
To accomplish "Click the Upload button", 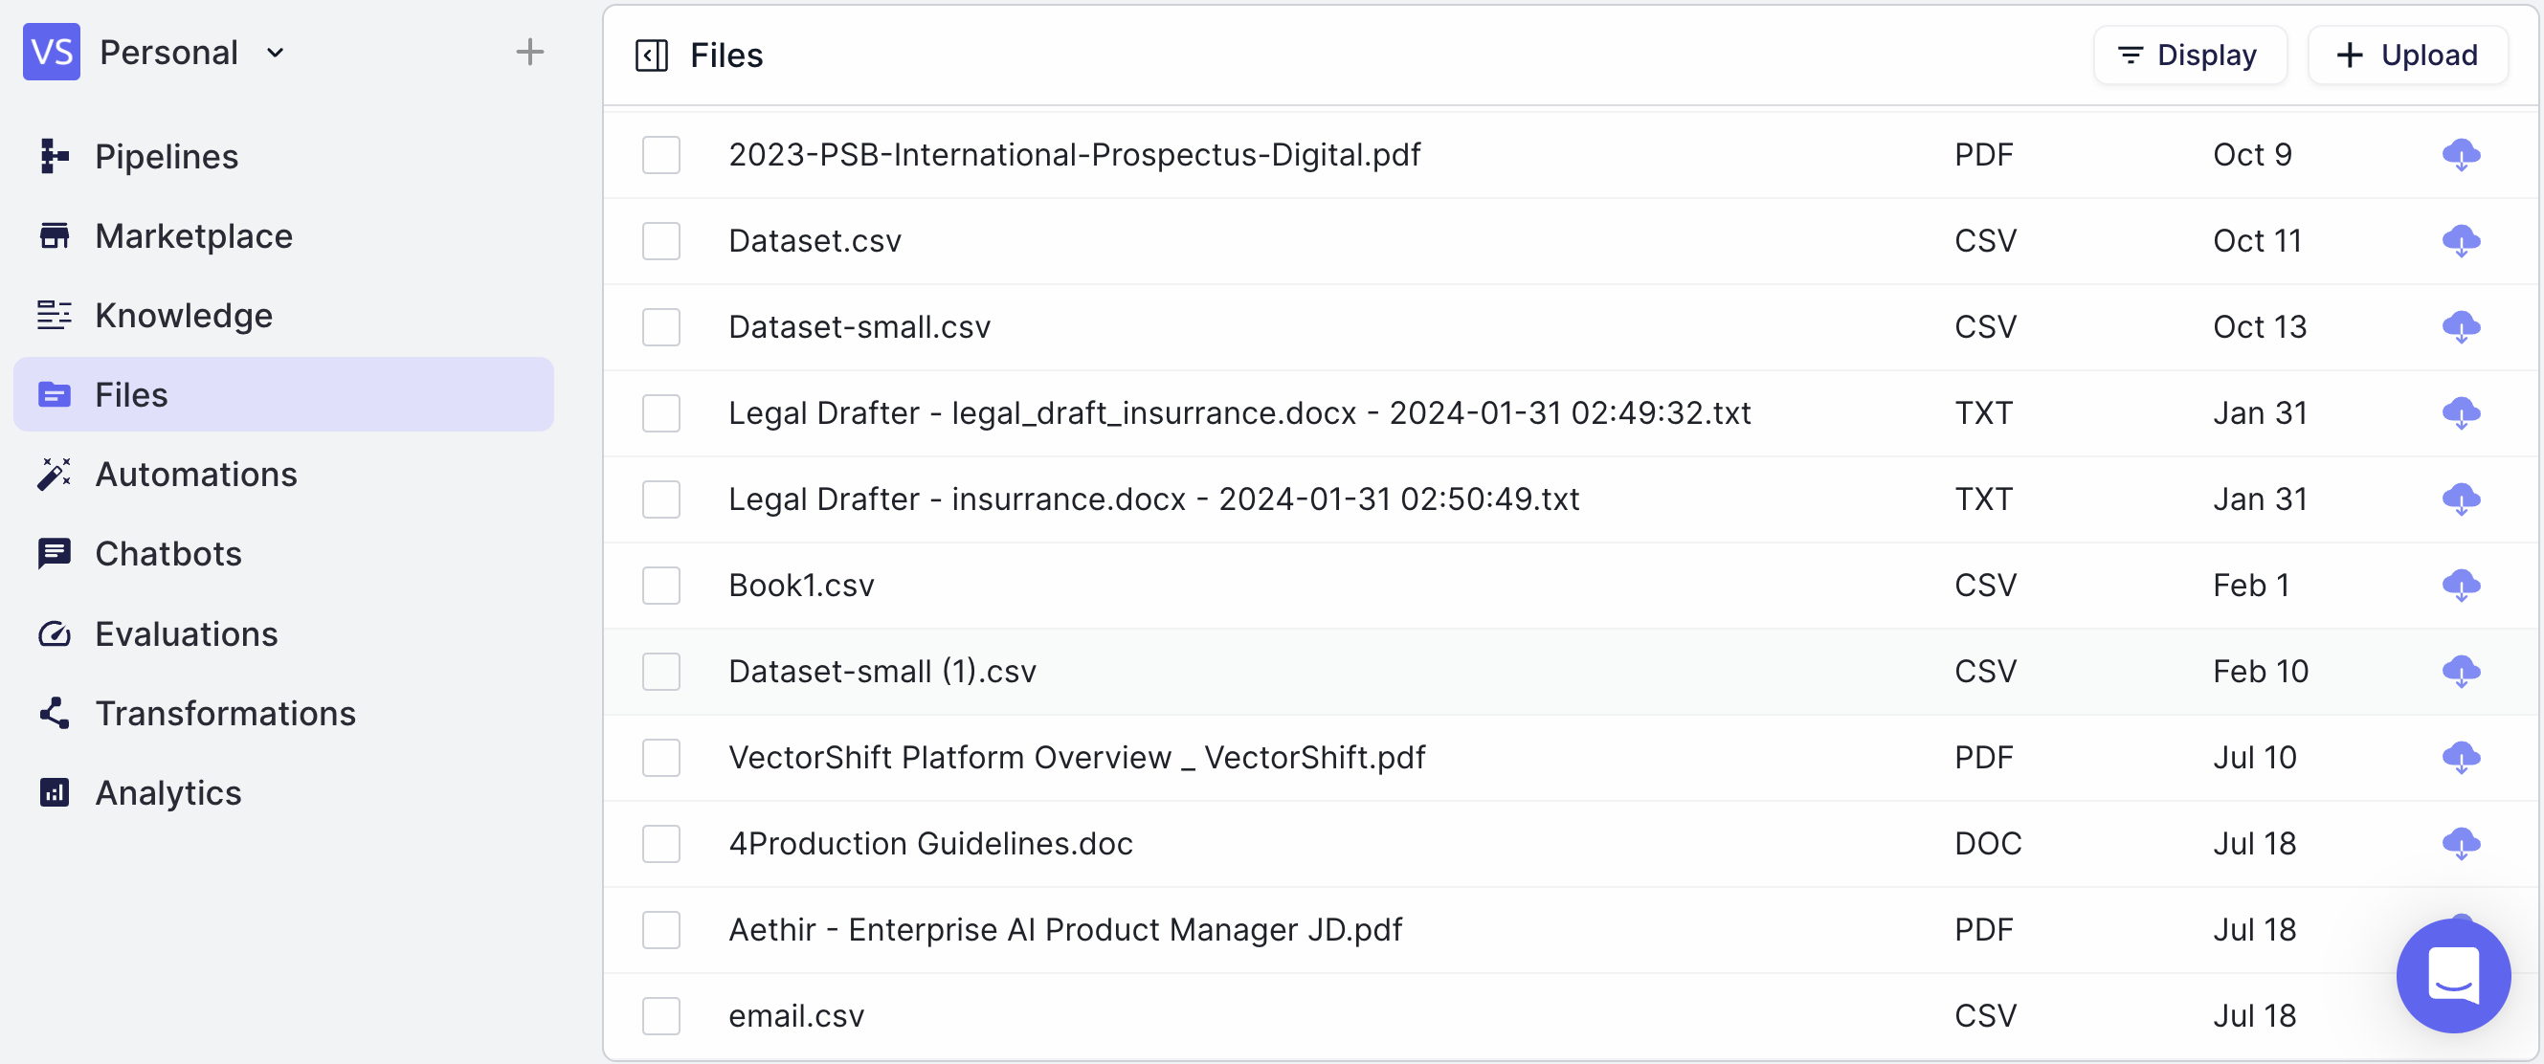I will coord(2407,55).
